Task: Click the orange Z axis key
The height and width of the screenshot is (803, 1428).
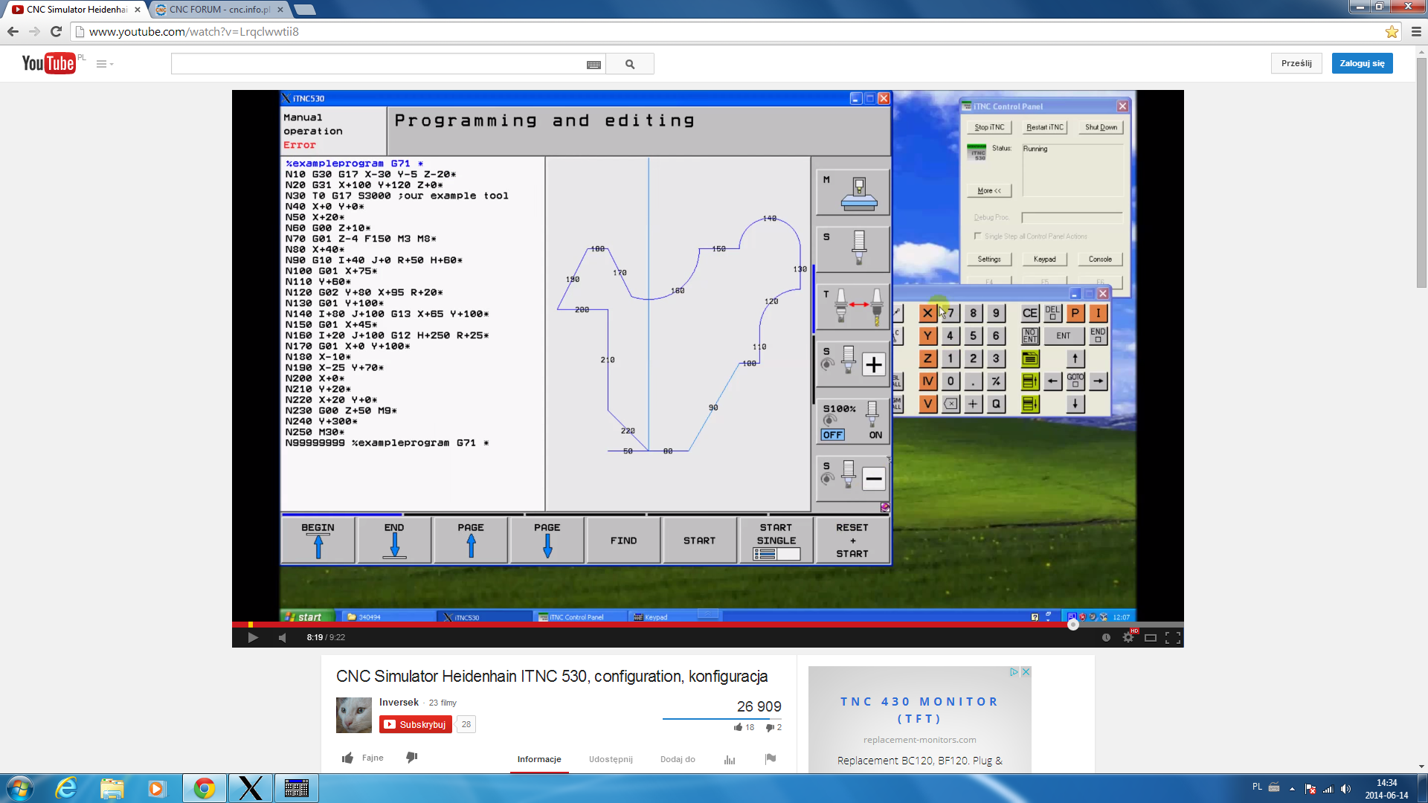Action: [927, 359]
